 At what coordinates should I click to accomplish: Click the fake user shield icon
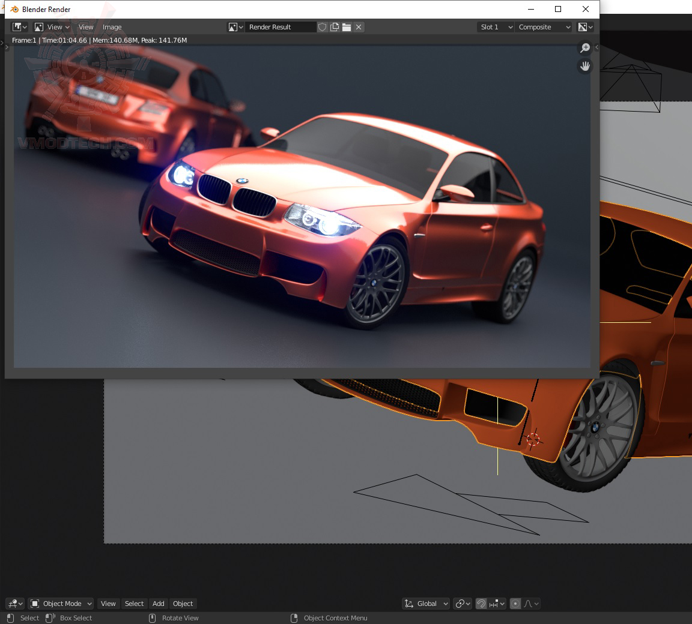[x=322, y=28]
